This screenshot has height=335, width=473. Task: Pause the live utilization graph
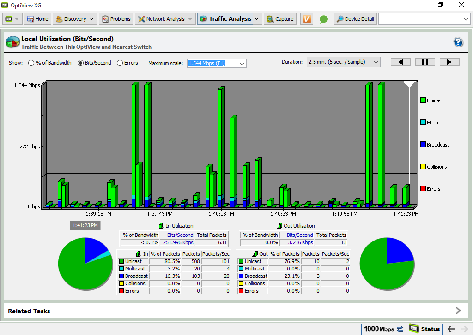pyautogui.click(x=425, y=62)
